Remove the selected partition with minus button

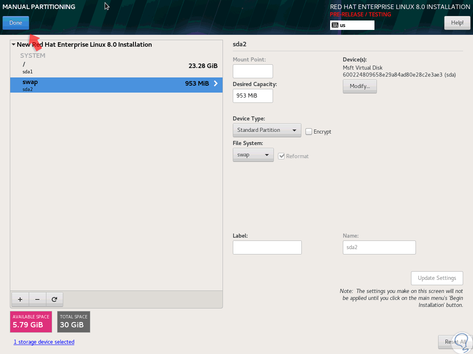tap(37, 299)
